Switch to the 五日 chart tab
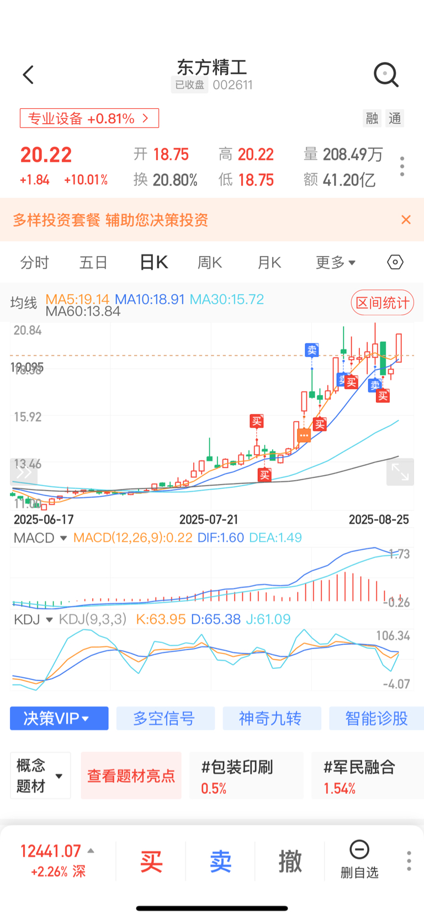The image size is (424, 919). tap(93, 262)
